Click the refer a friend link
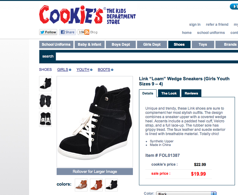The height and width of the screenshot is (195, 238). [217, 25]
